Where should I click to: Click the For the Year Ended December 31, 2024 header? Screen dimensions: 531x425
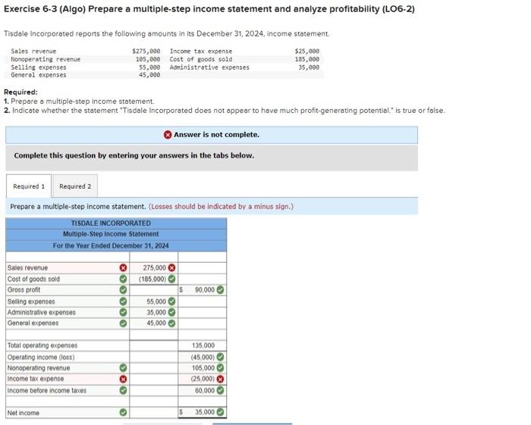(x=116, y=245)
